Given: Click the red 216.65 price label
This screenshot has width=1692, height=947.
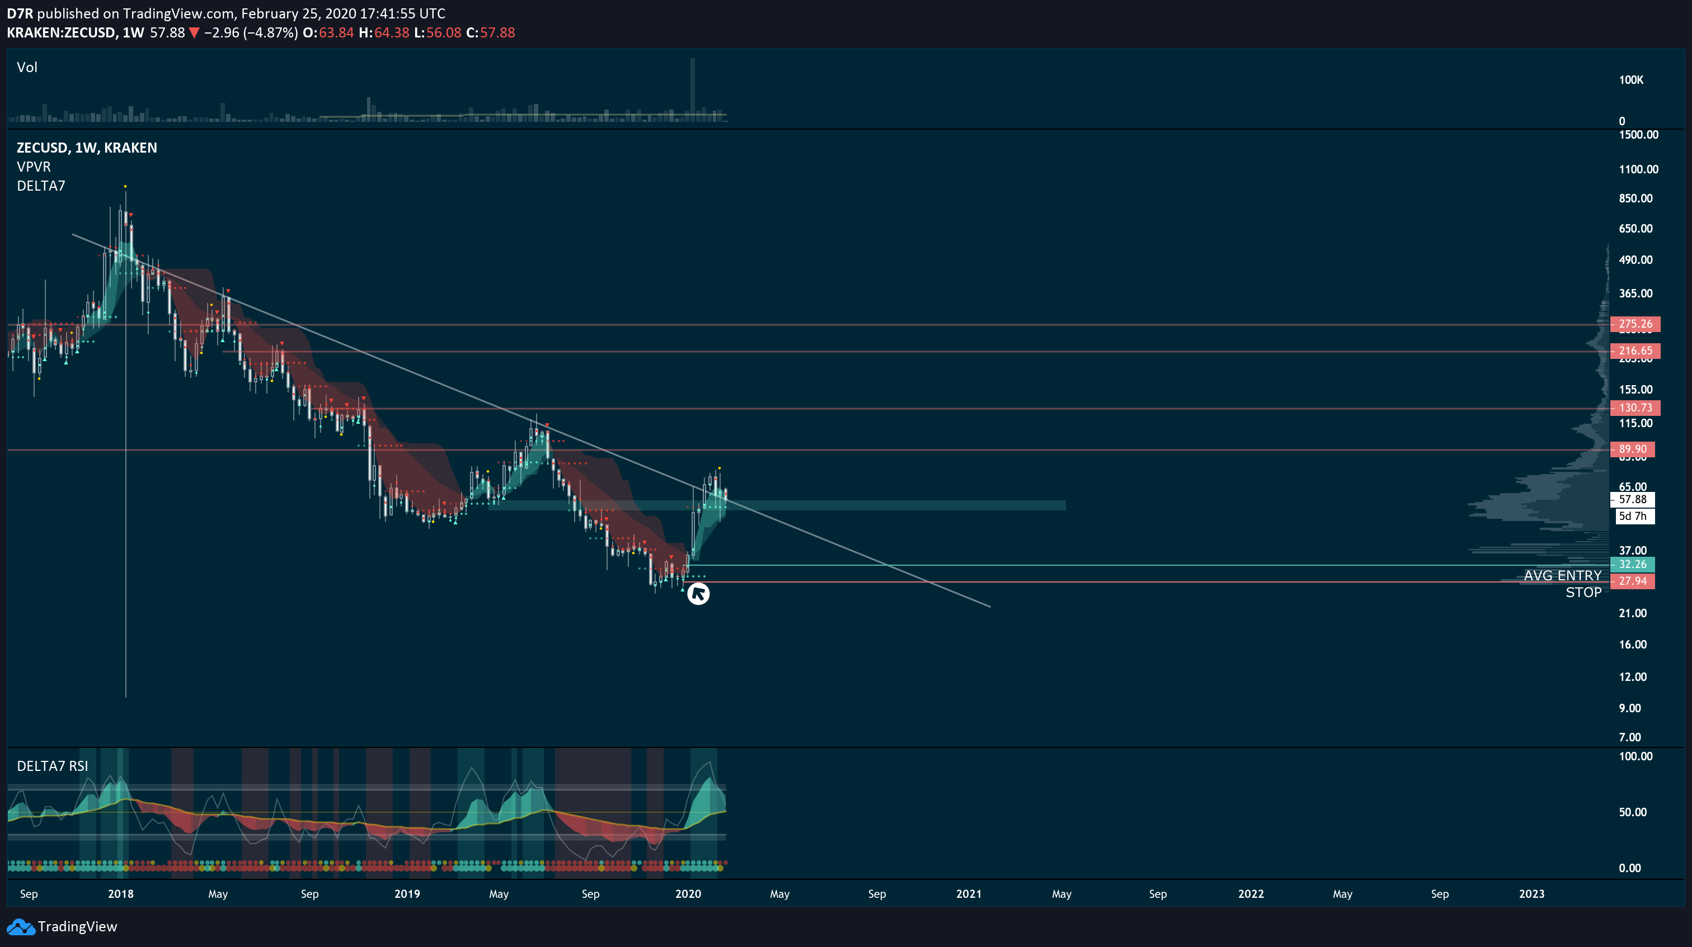Looking at the screenshot, I should 1635,351.
